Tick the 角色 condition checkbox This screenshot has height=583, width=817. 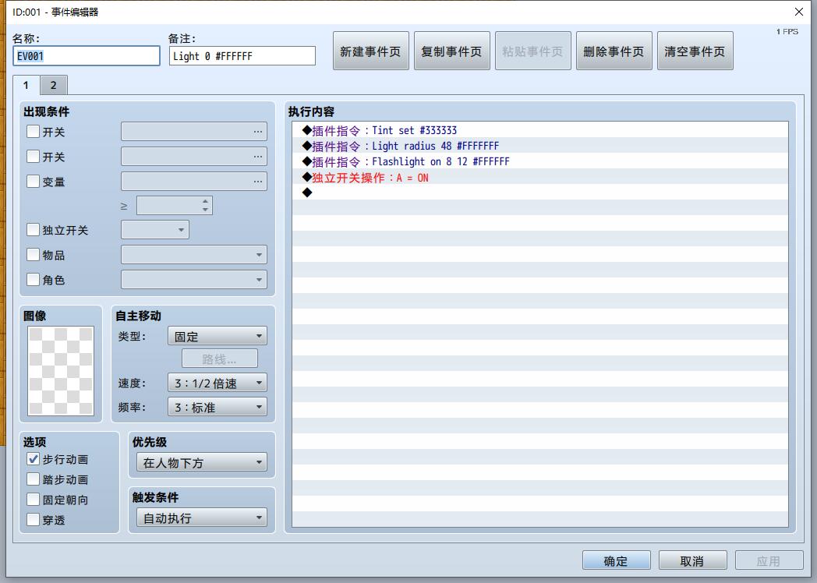pos(33,280)
